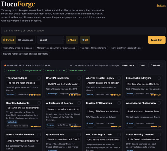The image size is (167, 151).
Task: Edit the 'Aberfan disaster and its lasting' field
Action: pyautogui.click(x=103, y=83)
